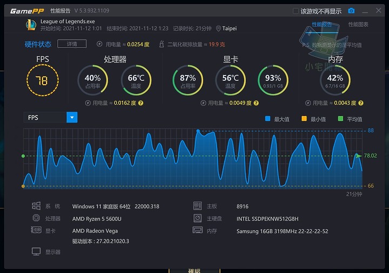Click the graphics card icon in hardware list
389x273 pixels.
coord(36,230)
